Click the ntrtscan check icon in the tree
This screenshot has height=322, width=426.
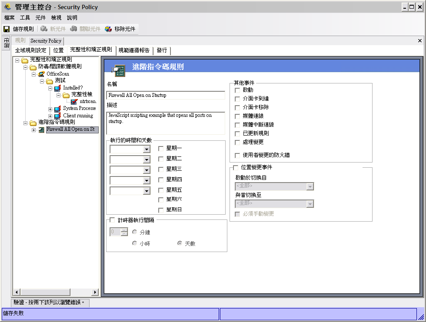click(x=74, y=102)
